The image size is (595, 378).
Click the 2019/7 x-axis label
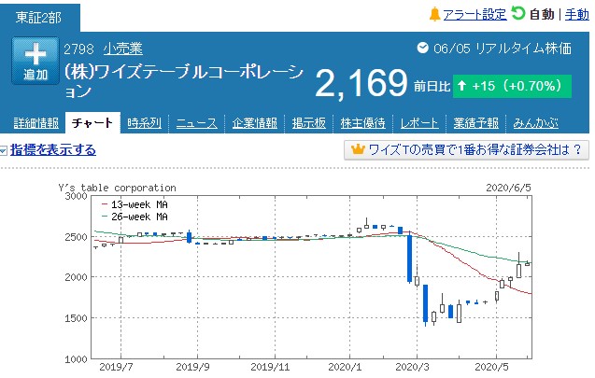pyautogui.click(x=116, y=367)
